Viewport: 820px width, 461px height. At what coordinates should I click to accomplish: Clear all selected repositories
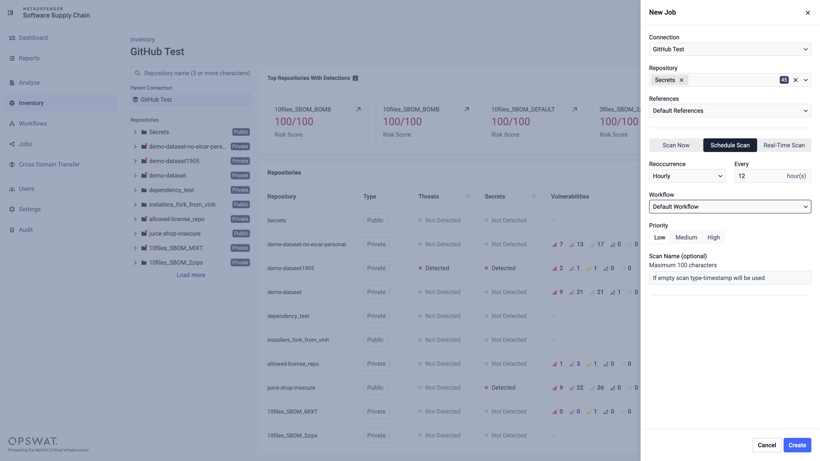coord(796,80)
